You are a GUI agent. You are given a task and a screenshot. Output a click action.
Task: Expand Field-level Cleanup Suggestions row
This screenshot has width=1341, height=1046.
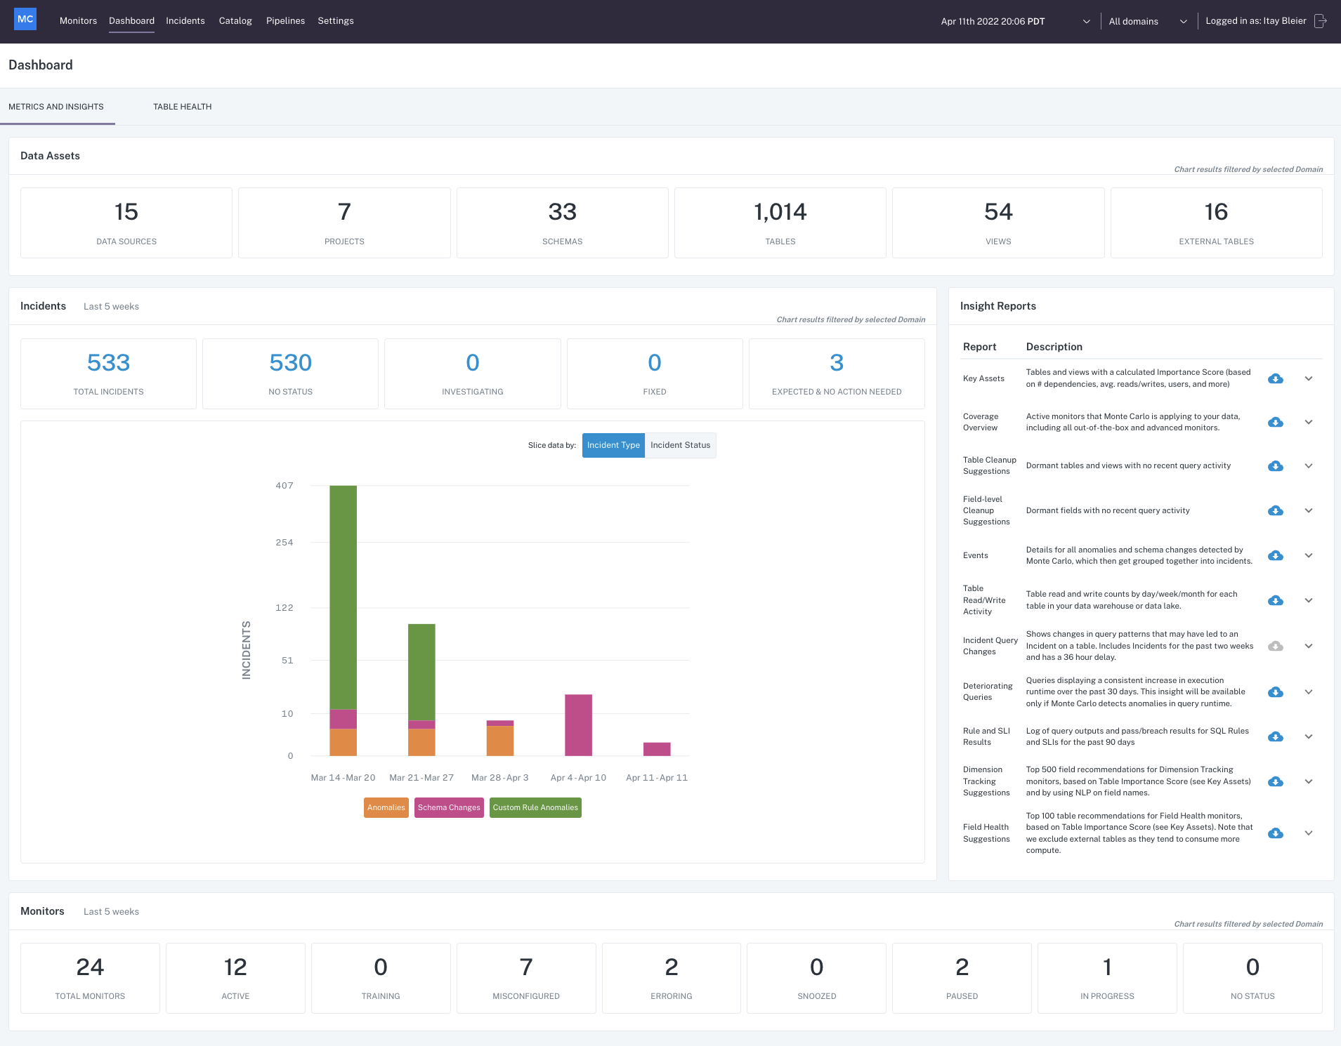point(1309,510)
